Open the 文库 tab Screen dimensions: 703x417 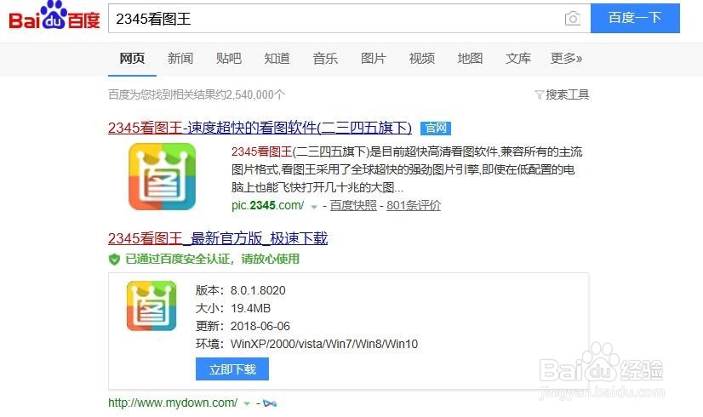click(x=517, y=58)
